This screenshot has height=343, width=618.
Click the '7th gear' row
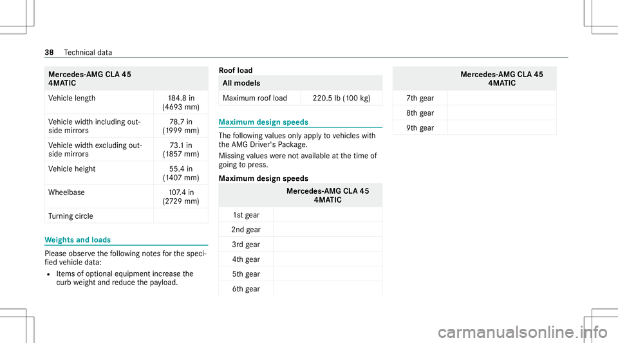point(474,98)
